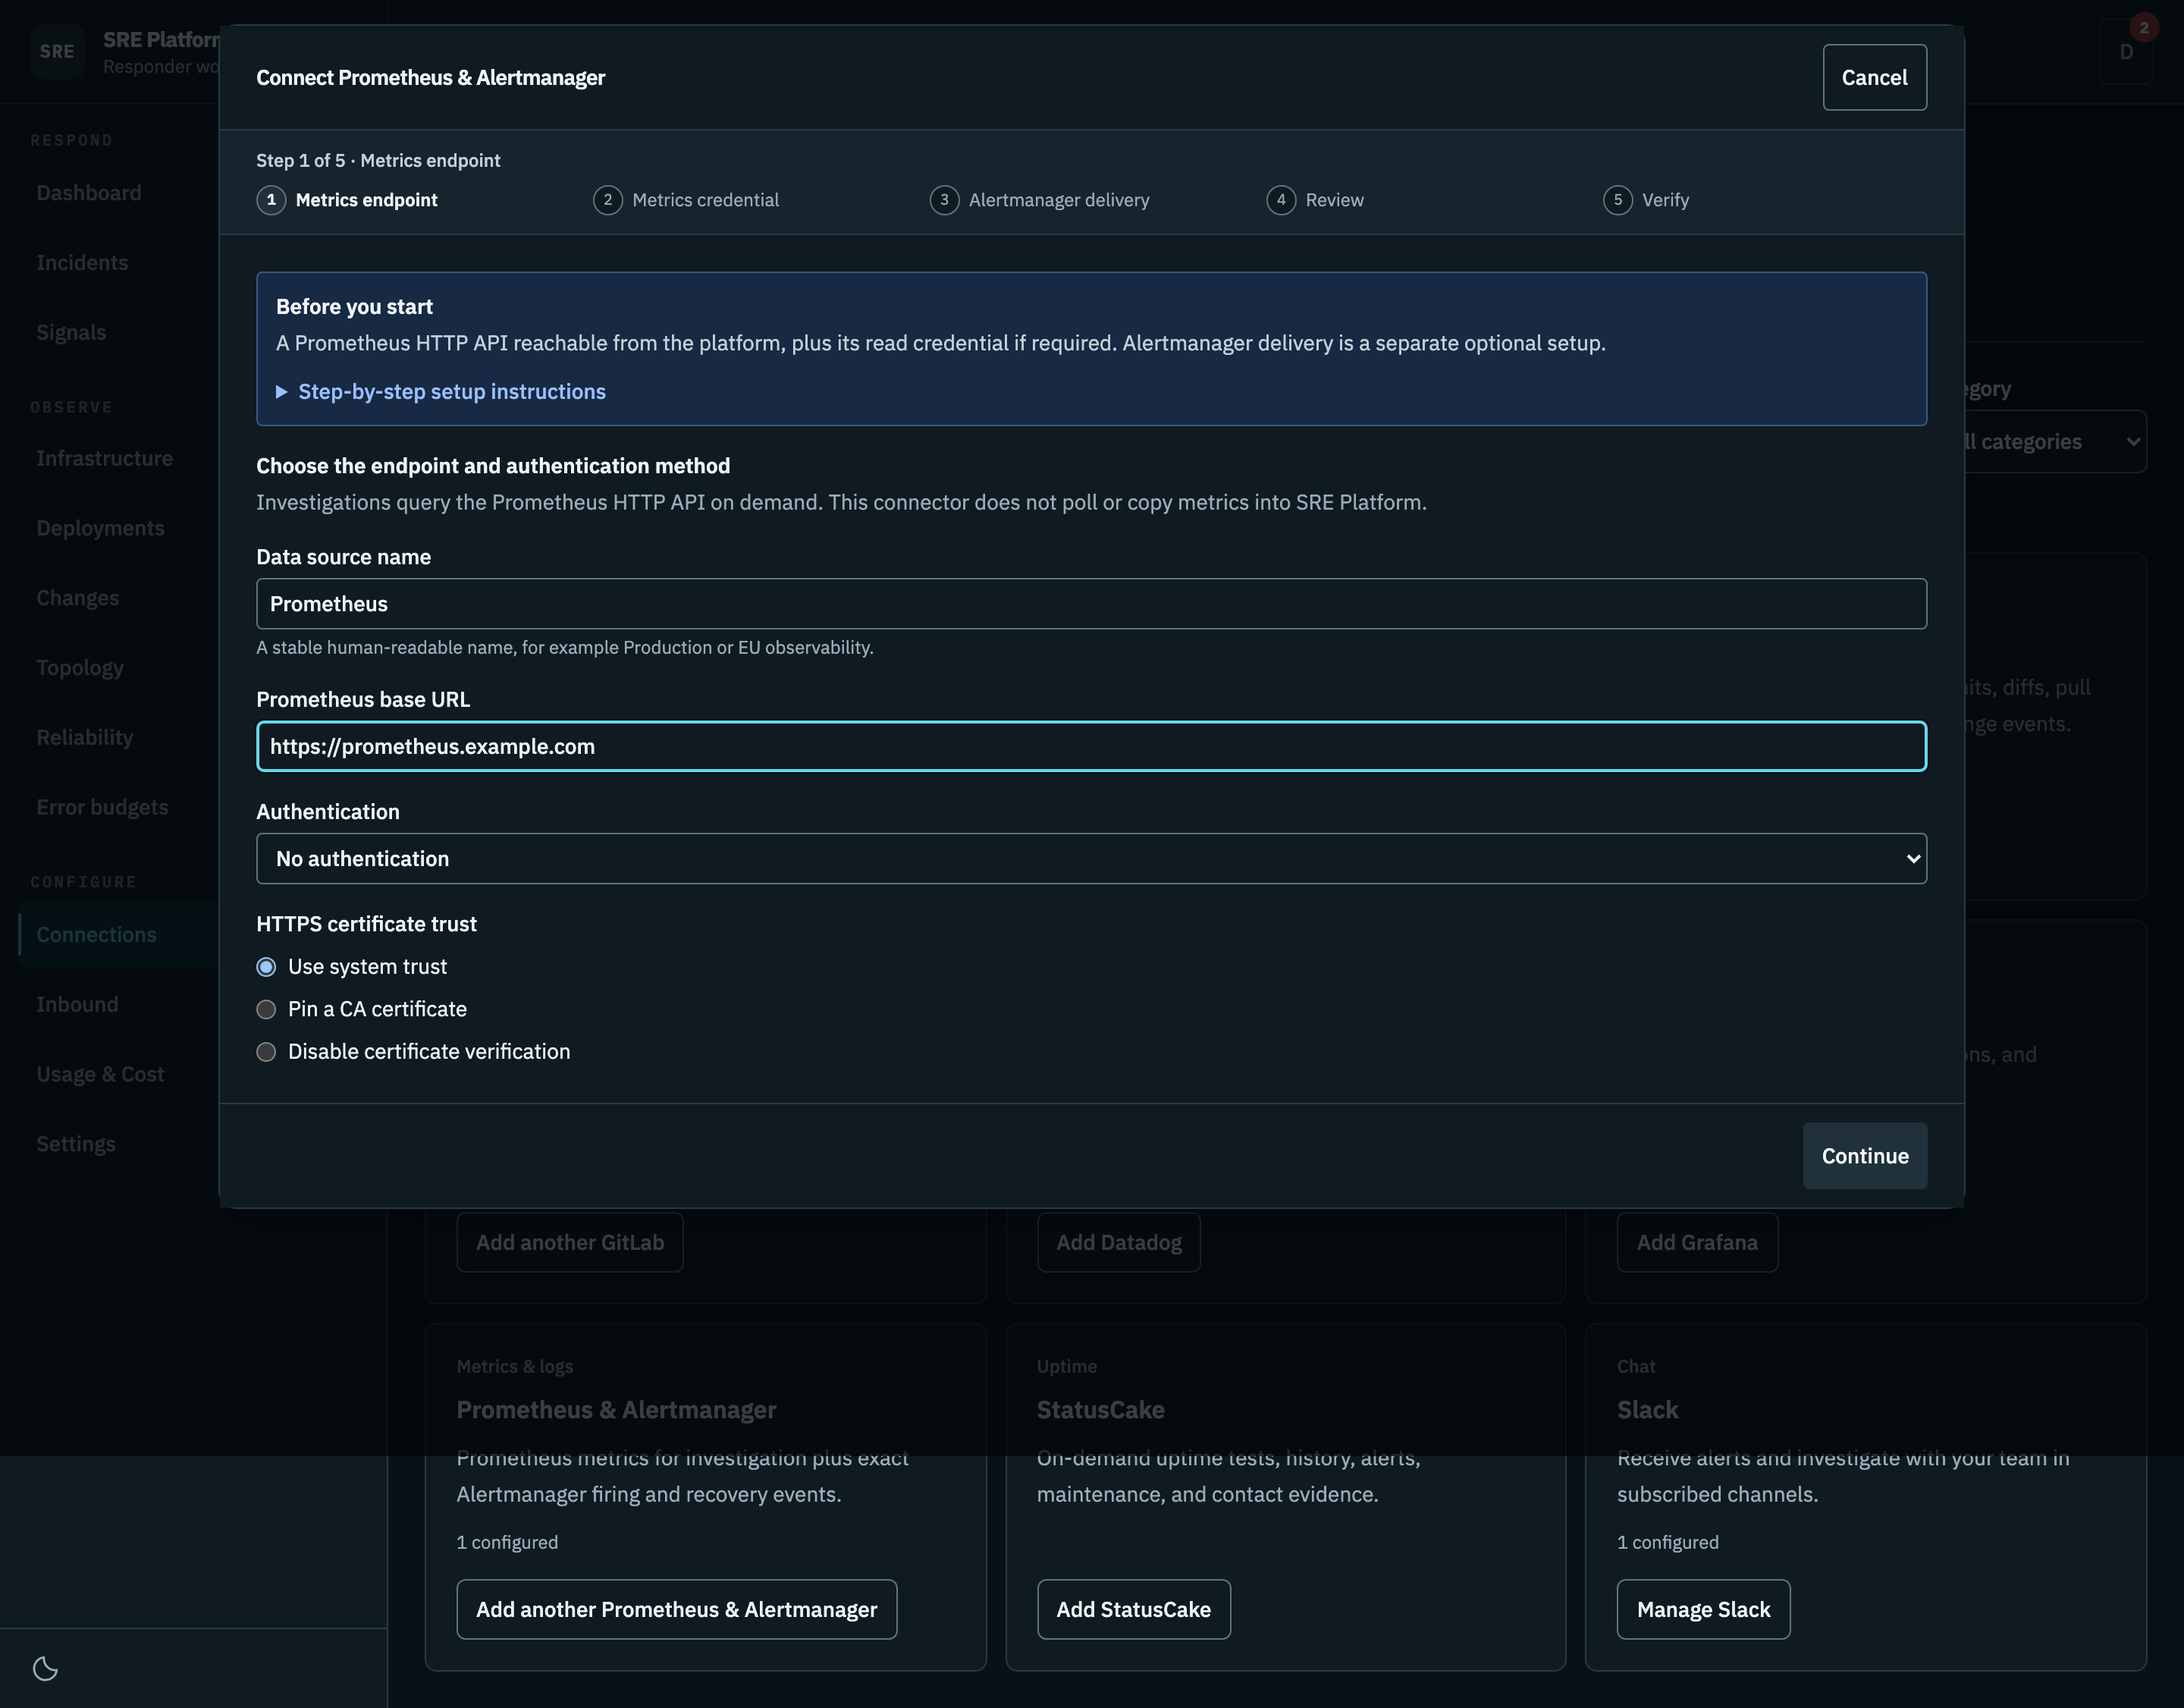
Task: Open Dashboard in the sidebar
Action: point(89,193)
